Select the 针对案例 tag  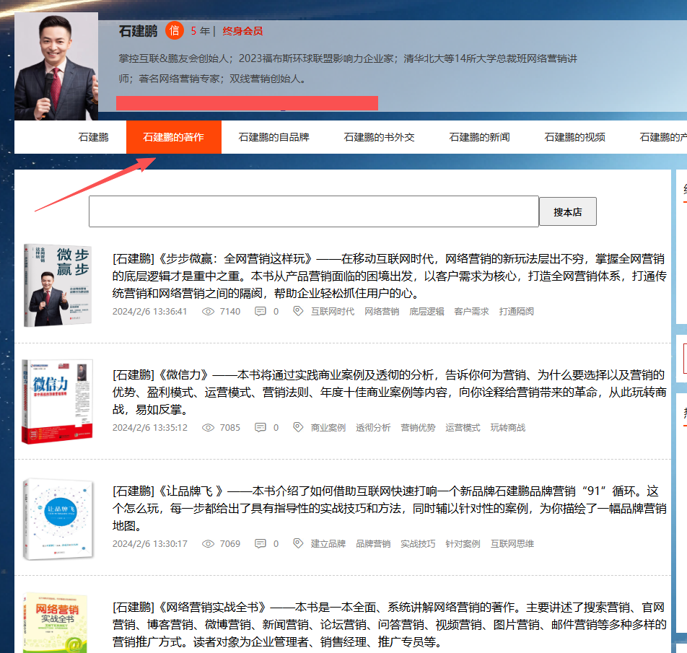click(463, 543)
